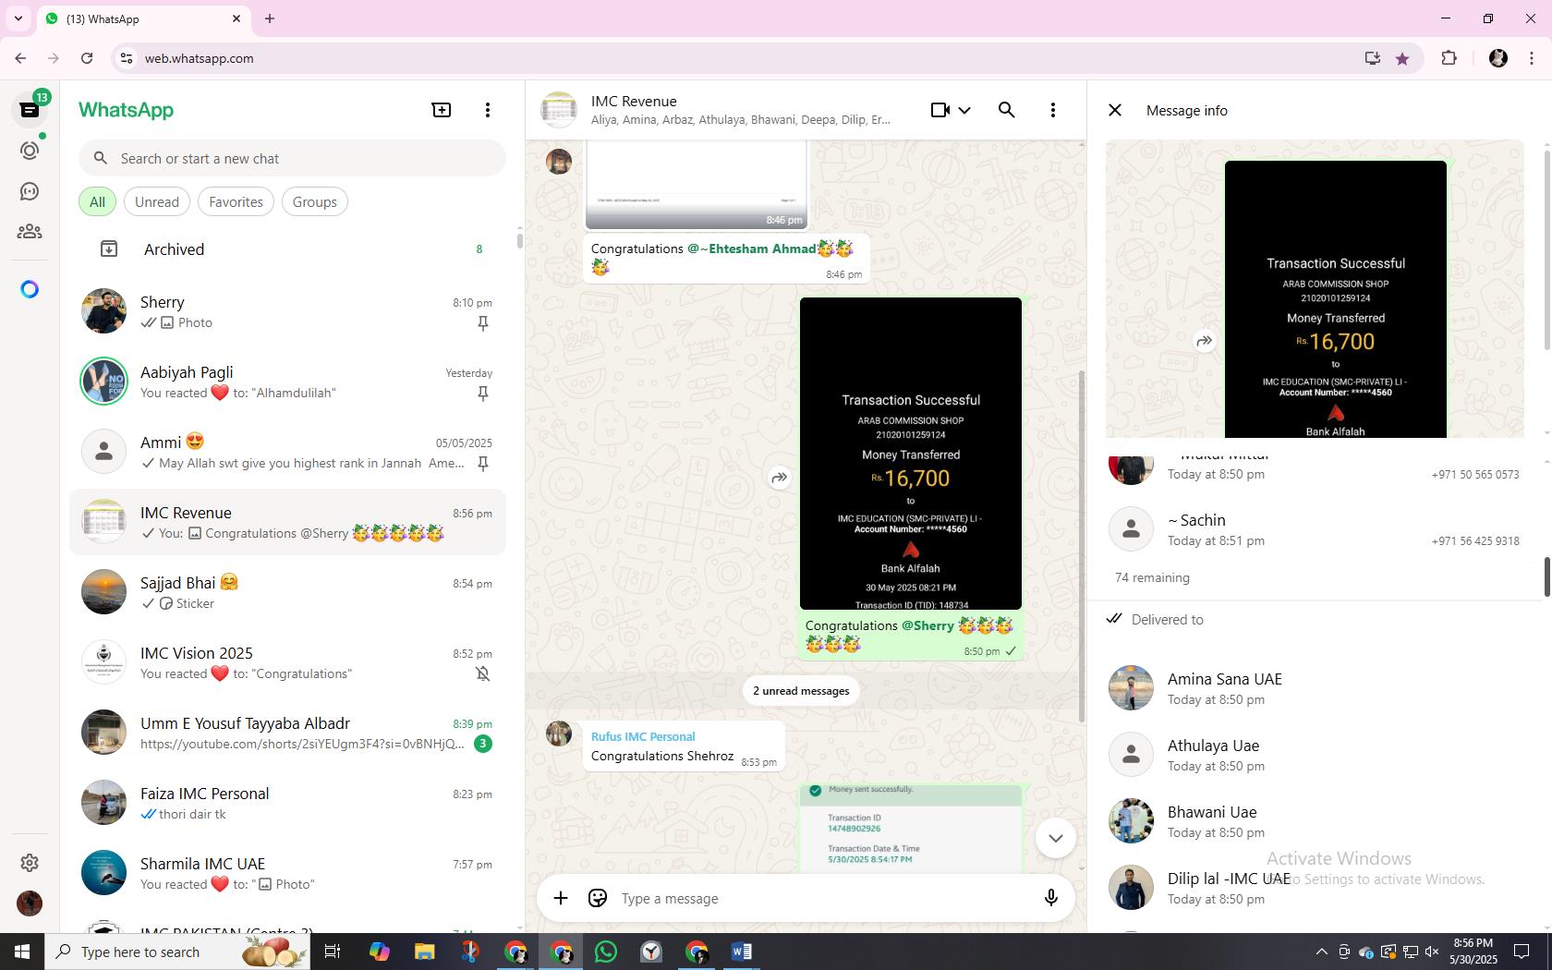This screenshot has height=970, width=1552.
Task: Click the Type a message field
Action: 822,898
